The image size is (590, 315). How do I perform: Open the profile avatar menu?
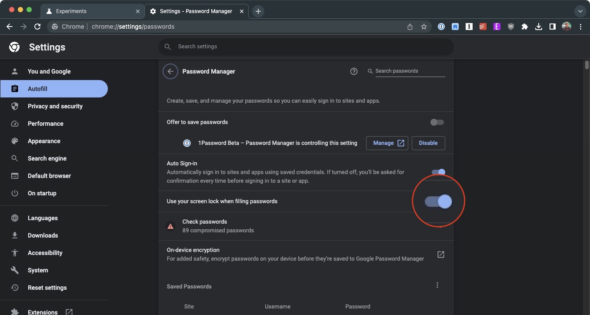click(x=567, y=27)
